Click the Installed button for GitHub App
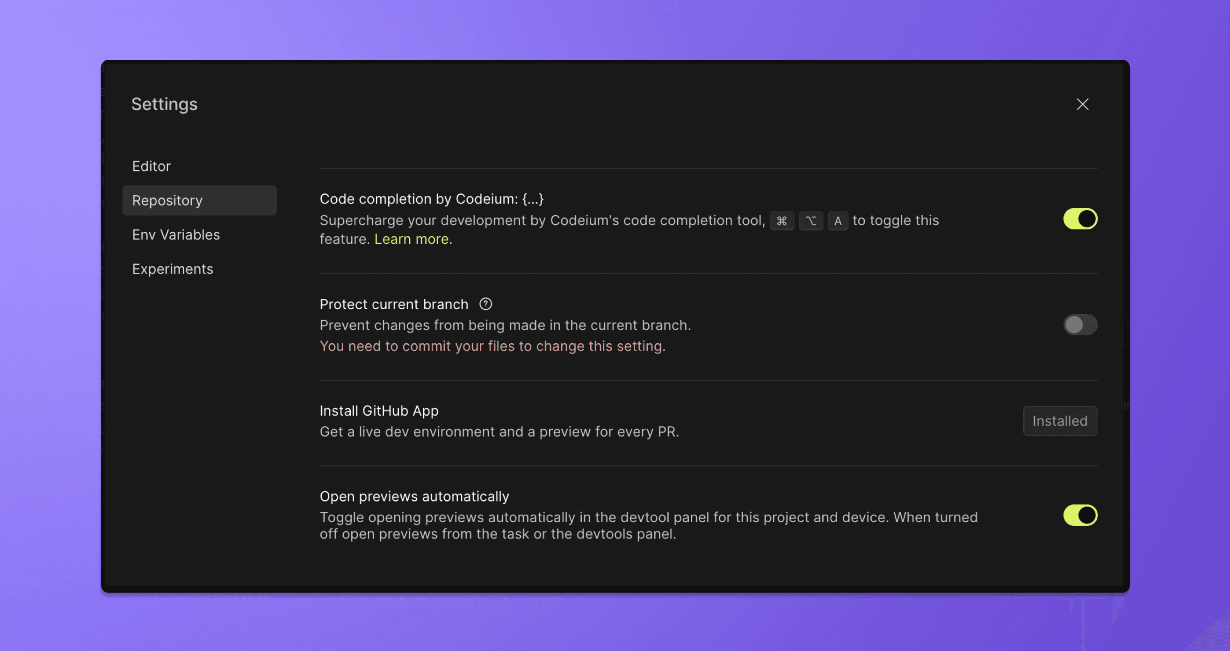 click(x=1060, y=421)
